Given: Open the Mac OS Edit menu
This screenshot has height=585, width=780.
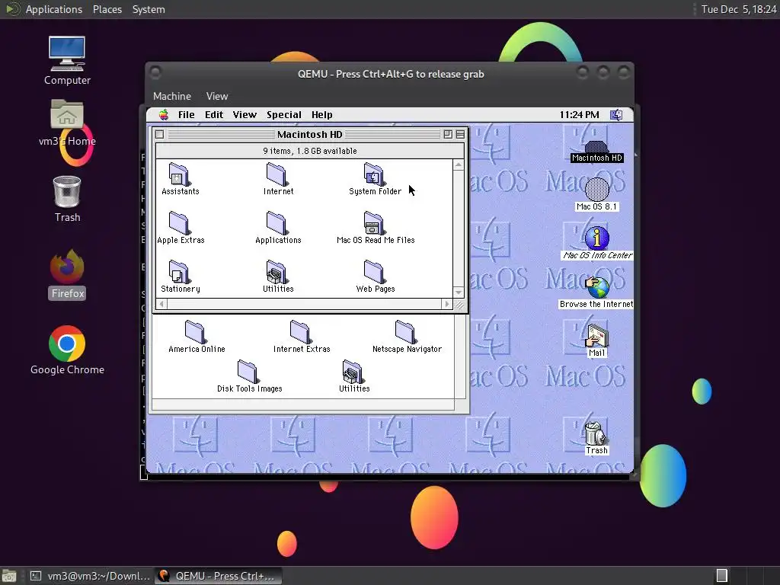Looking at the screenshot, I should (214, 115).
